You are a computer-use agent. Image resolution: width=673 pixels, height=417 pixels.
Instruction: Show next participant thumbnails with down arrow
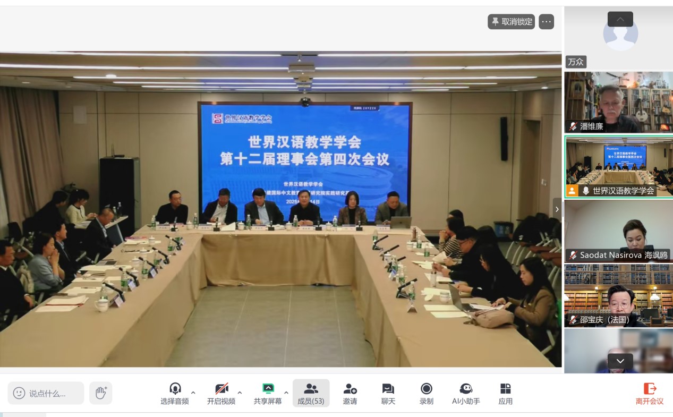pos(620,361)
